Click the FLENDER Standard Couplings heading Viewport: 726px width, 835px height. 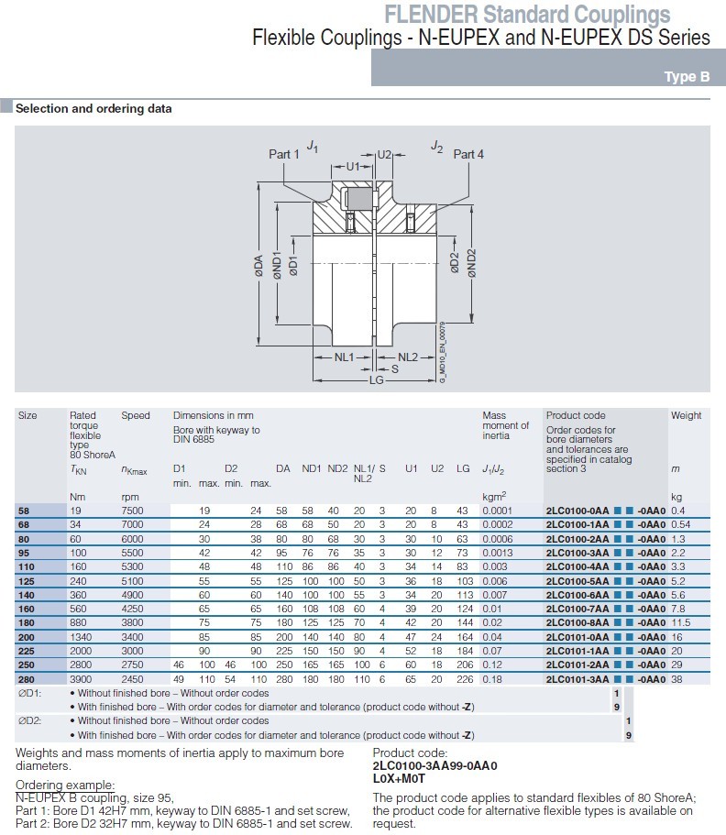pyautogui.click(x=527, y=15)
